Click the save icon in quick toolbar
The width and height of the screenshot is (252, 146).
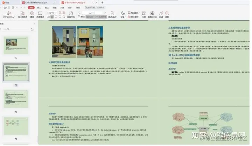pyautogui.click(x=9, y=8)
